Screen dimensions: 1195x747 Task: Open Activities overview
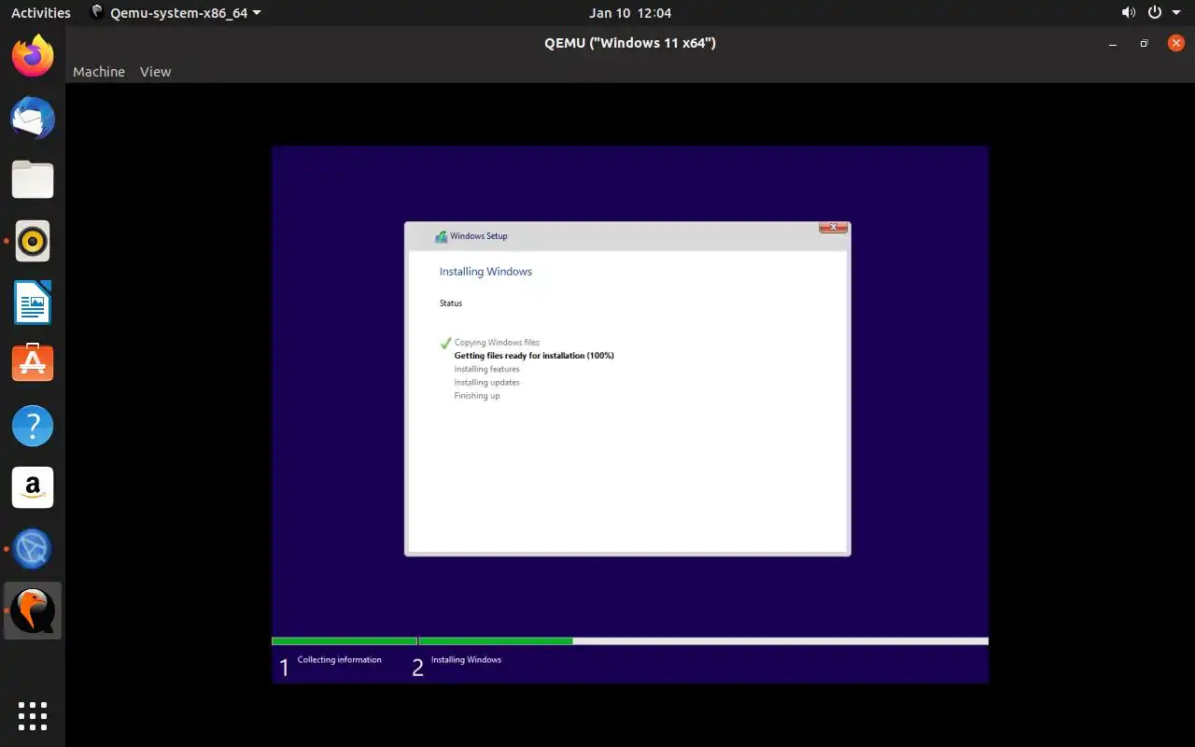[x=41, y=13]
